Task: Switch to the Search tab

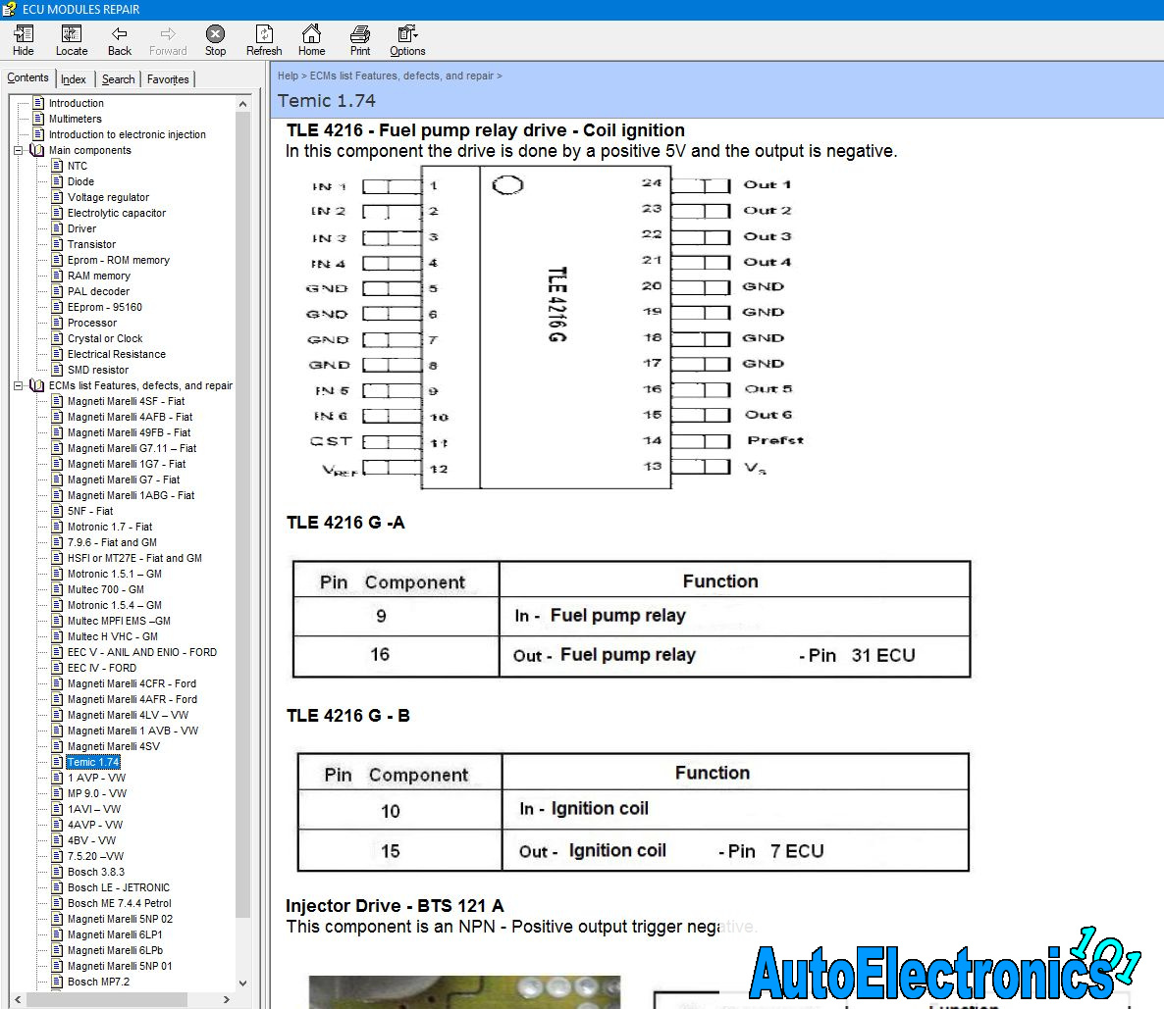Action: [x=118, y=79]
